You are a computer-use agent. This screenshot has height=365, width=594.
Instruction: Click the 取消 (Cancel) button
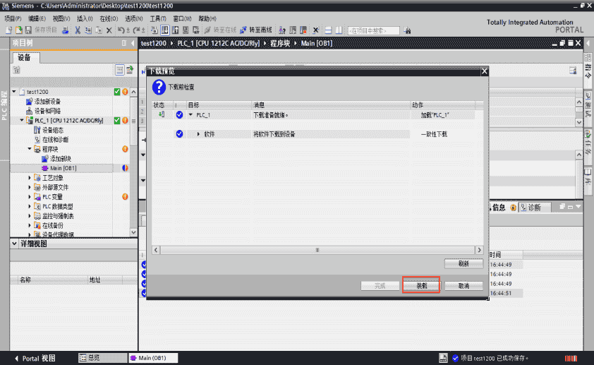[463, 286]
